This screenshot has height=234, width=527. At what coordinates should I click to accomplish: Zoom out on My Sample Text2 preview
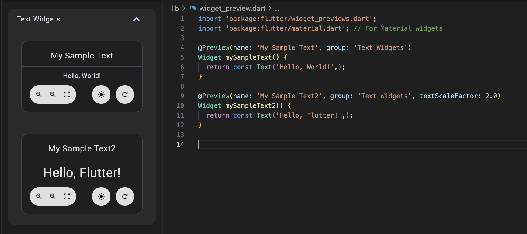pos(53,196)
